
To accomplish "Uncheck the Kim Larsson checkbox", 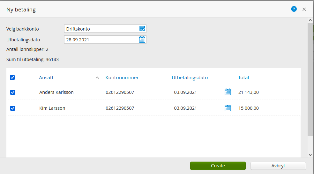I will pyautogui.click(x=13, y=108).
